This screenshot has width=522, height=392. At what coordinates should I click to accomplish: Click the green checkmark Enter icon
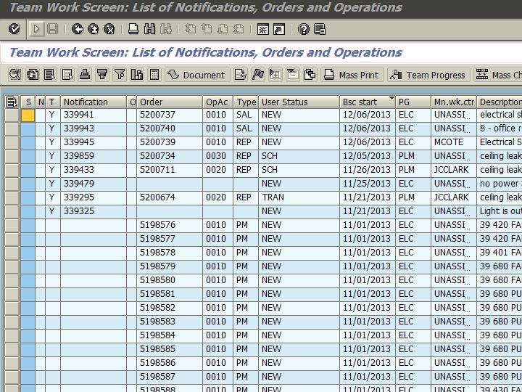14,29
